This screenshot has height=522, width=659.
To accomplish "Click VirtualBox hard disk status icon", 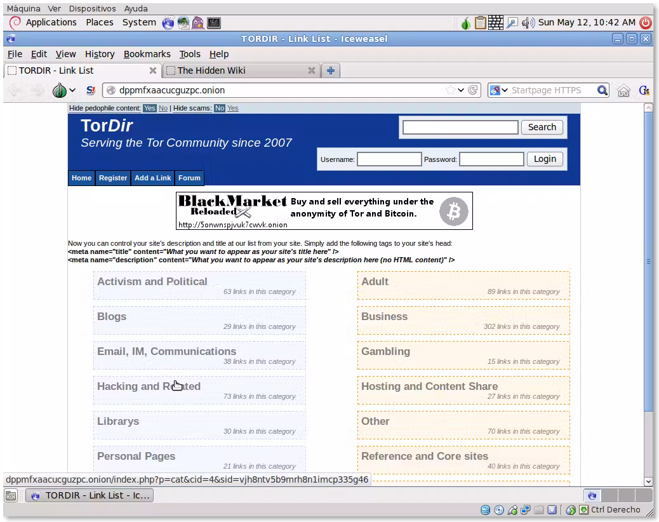I will tap(486, 510).
